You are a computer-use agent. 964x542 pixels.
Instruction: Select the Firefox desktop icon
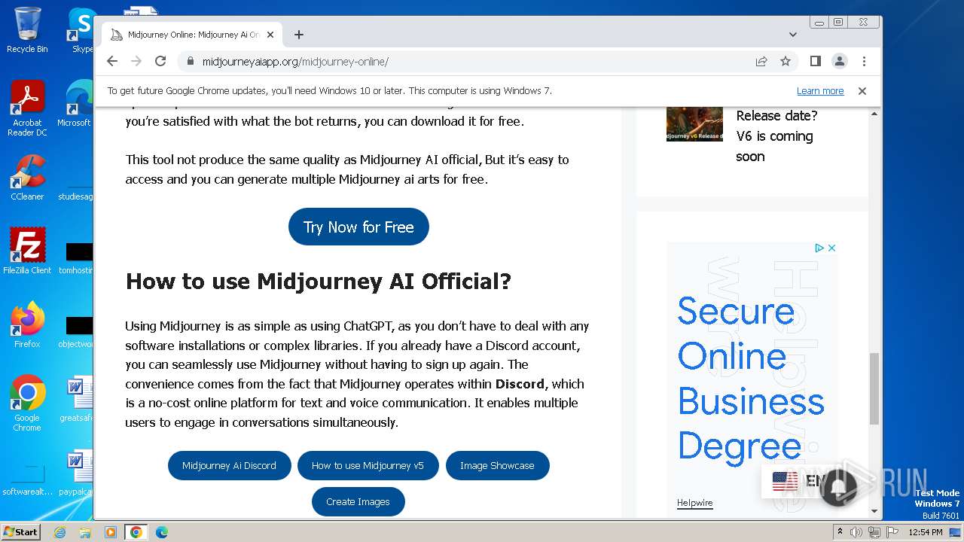[27, 325]
